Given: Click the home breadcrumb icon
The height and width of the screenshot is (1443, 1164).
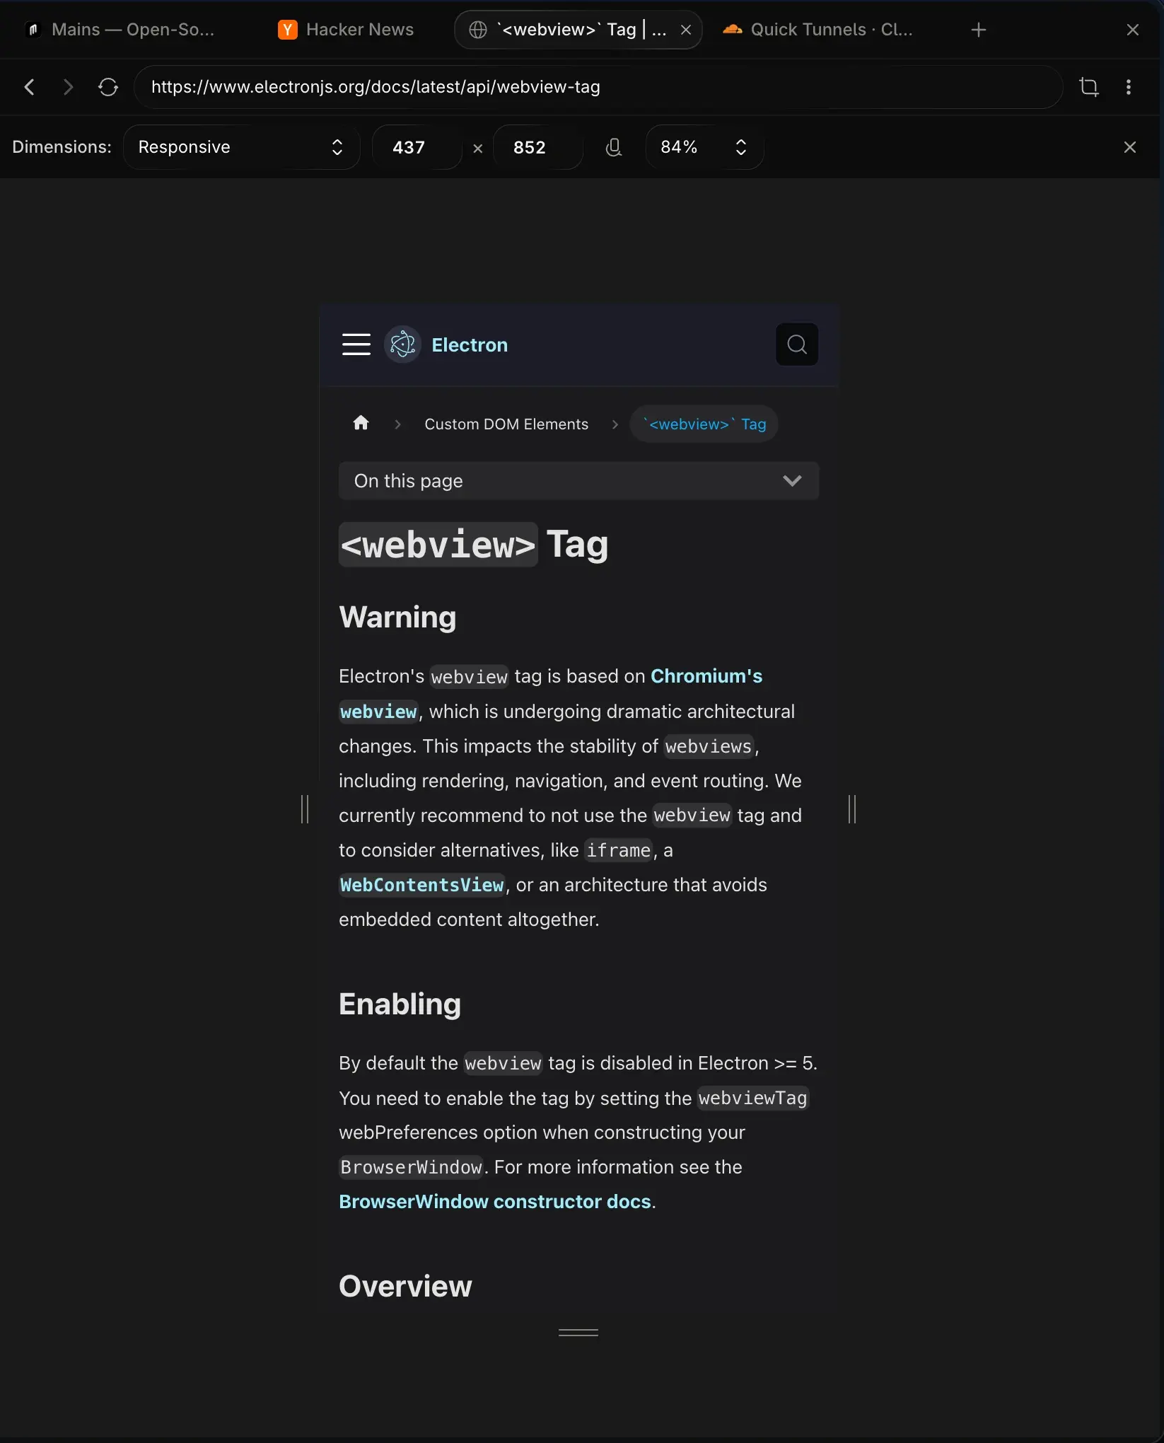Looking at the screenshot, I should click(361, 423).
